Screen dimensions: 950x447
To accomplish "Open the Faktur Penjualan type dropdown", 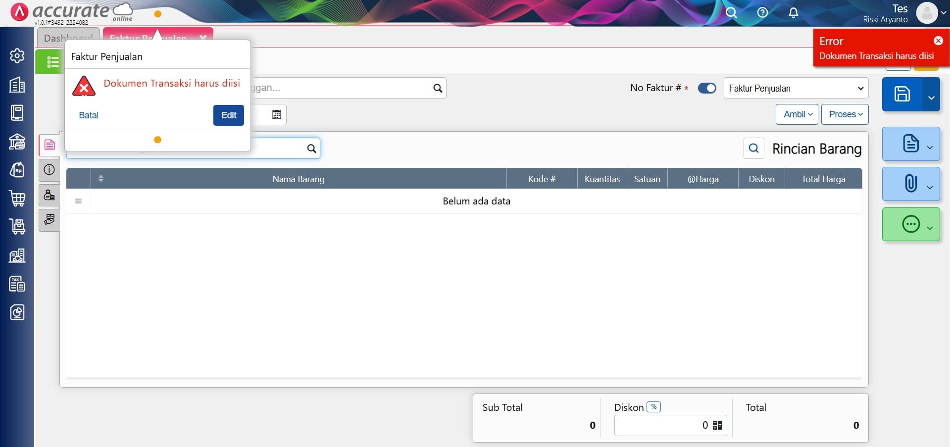I will [796, 88].
